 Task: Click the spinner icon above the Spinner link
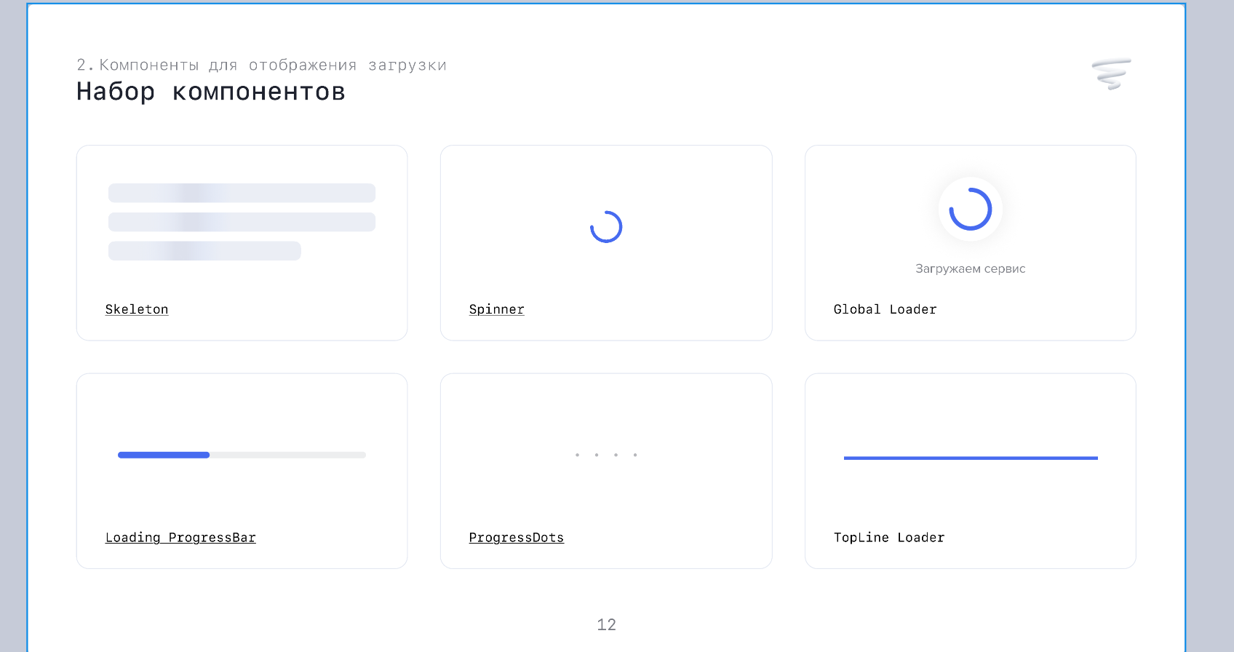[606, 227]
